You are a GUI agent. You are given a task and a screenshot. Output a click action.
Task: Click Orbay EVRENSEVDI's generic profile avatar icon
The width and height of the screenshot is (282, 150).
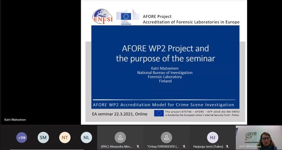pyautogui.click(x=166, y=138)
